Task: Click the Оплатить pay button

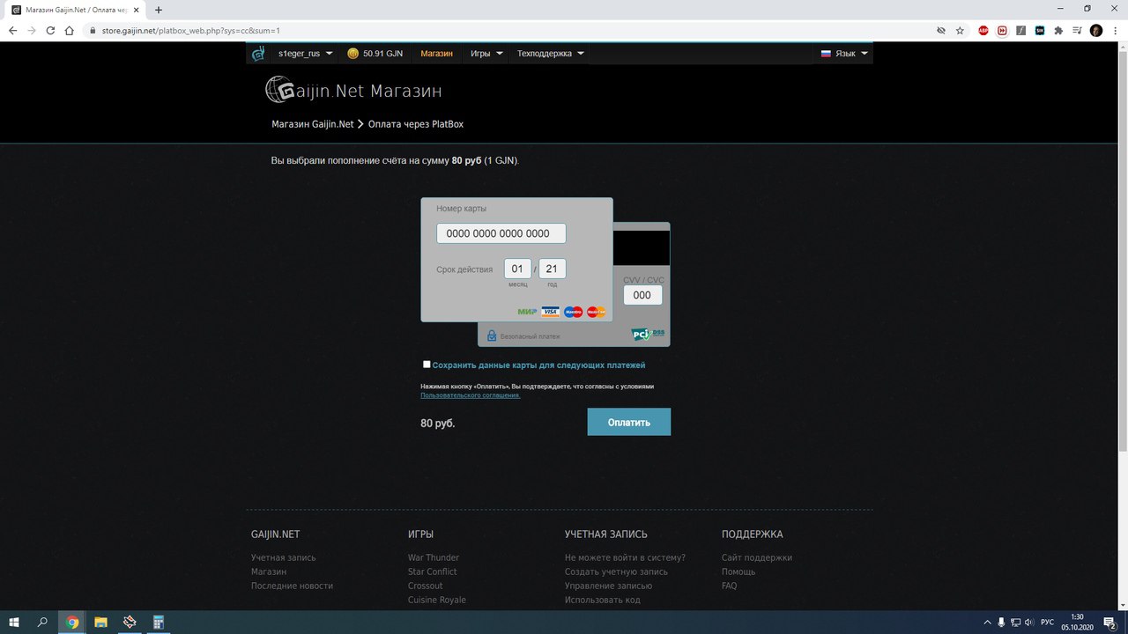Action: pyautogui.click(x=629, y=422)
